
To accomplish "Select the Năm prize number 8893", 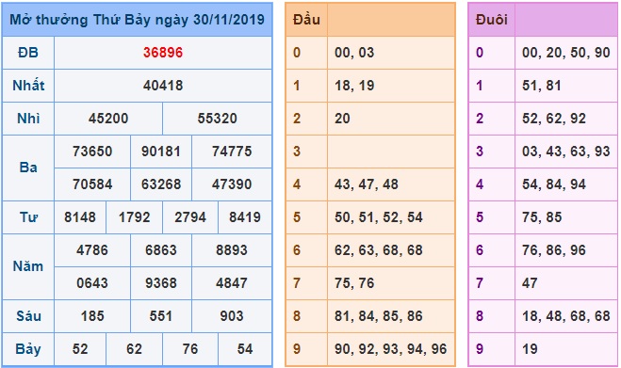I will pos(232,249).
